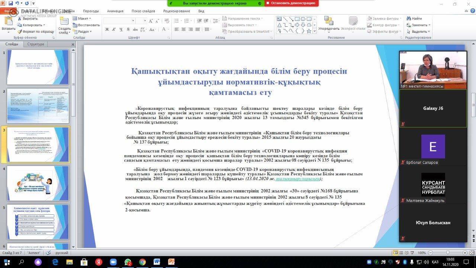Screen dimensions: 476x268
Task: Open the Копировать dropdown arrow
Action: pyautogui.click(x=45, y=25)
